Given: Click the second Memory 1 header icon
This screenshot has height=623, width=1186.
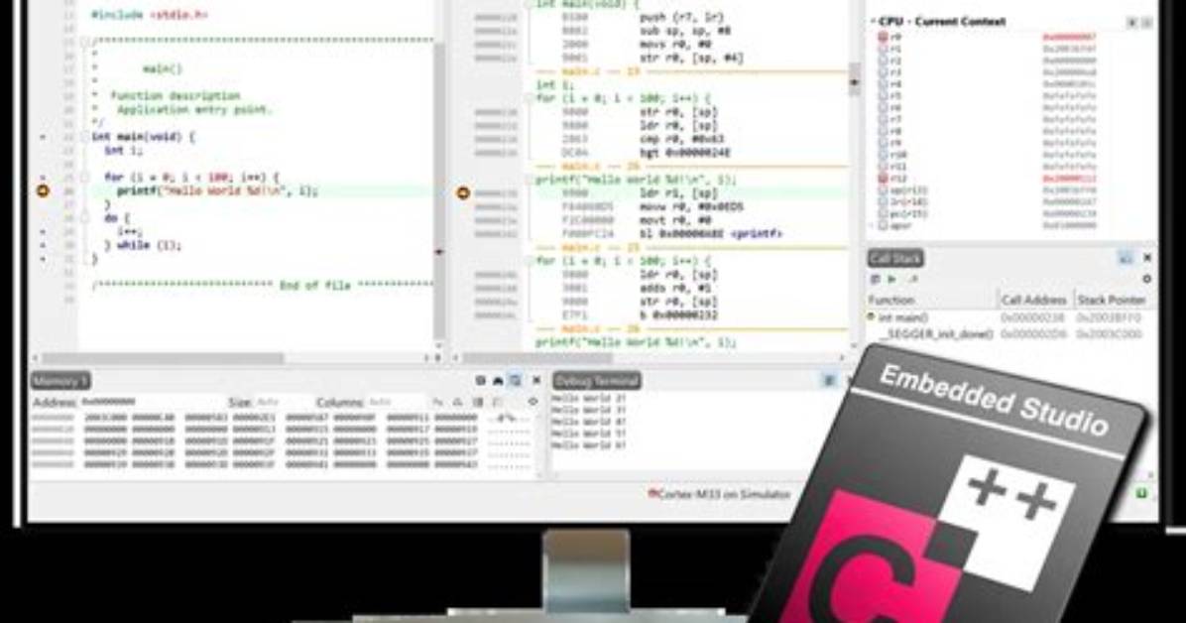Looking at the screenshot, I should (x=498, y=381).
